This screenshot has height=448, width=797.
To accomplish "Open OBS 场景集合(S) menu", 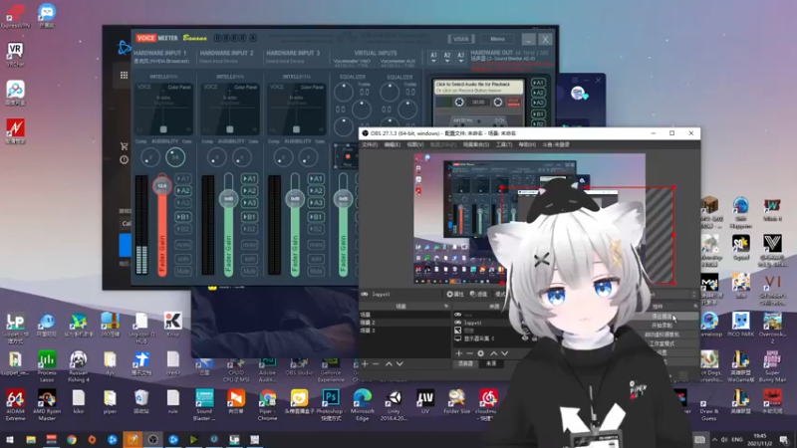I will click(476, 144).
